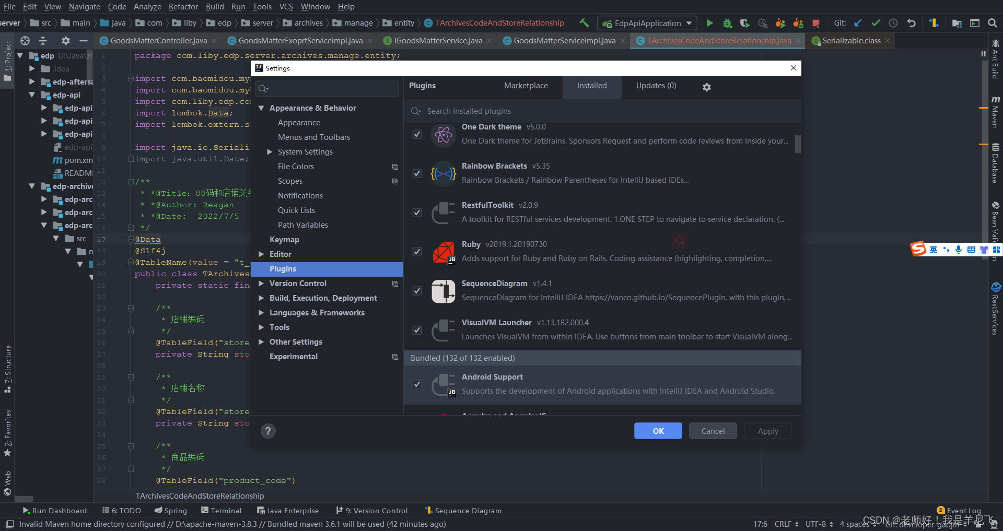Collapse the Appearance & Behavior settings group
The width and height of the screenshot is (1003, 531).
pos(261,108)
